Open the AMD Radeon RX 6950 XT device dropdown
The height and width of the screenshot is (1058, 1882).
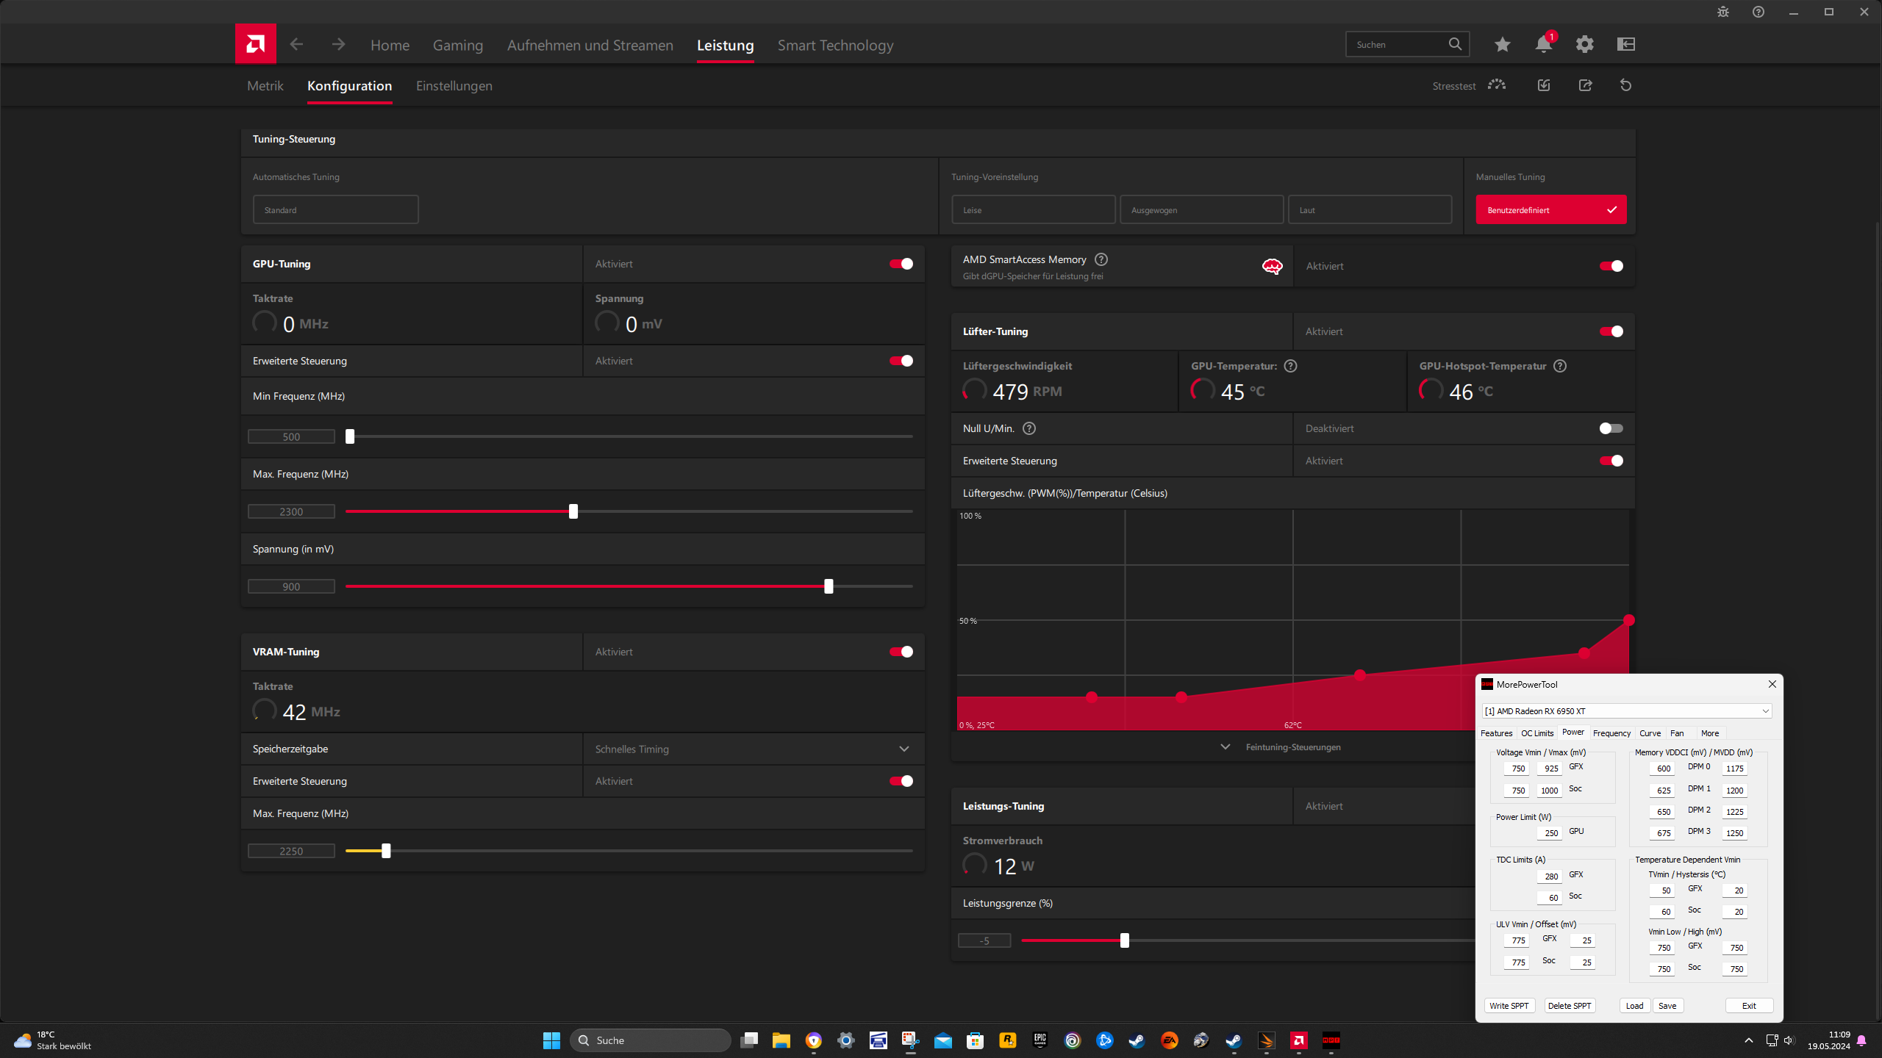[1626, 711]
